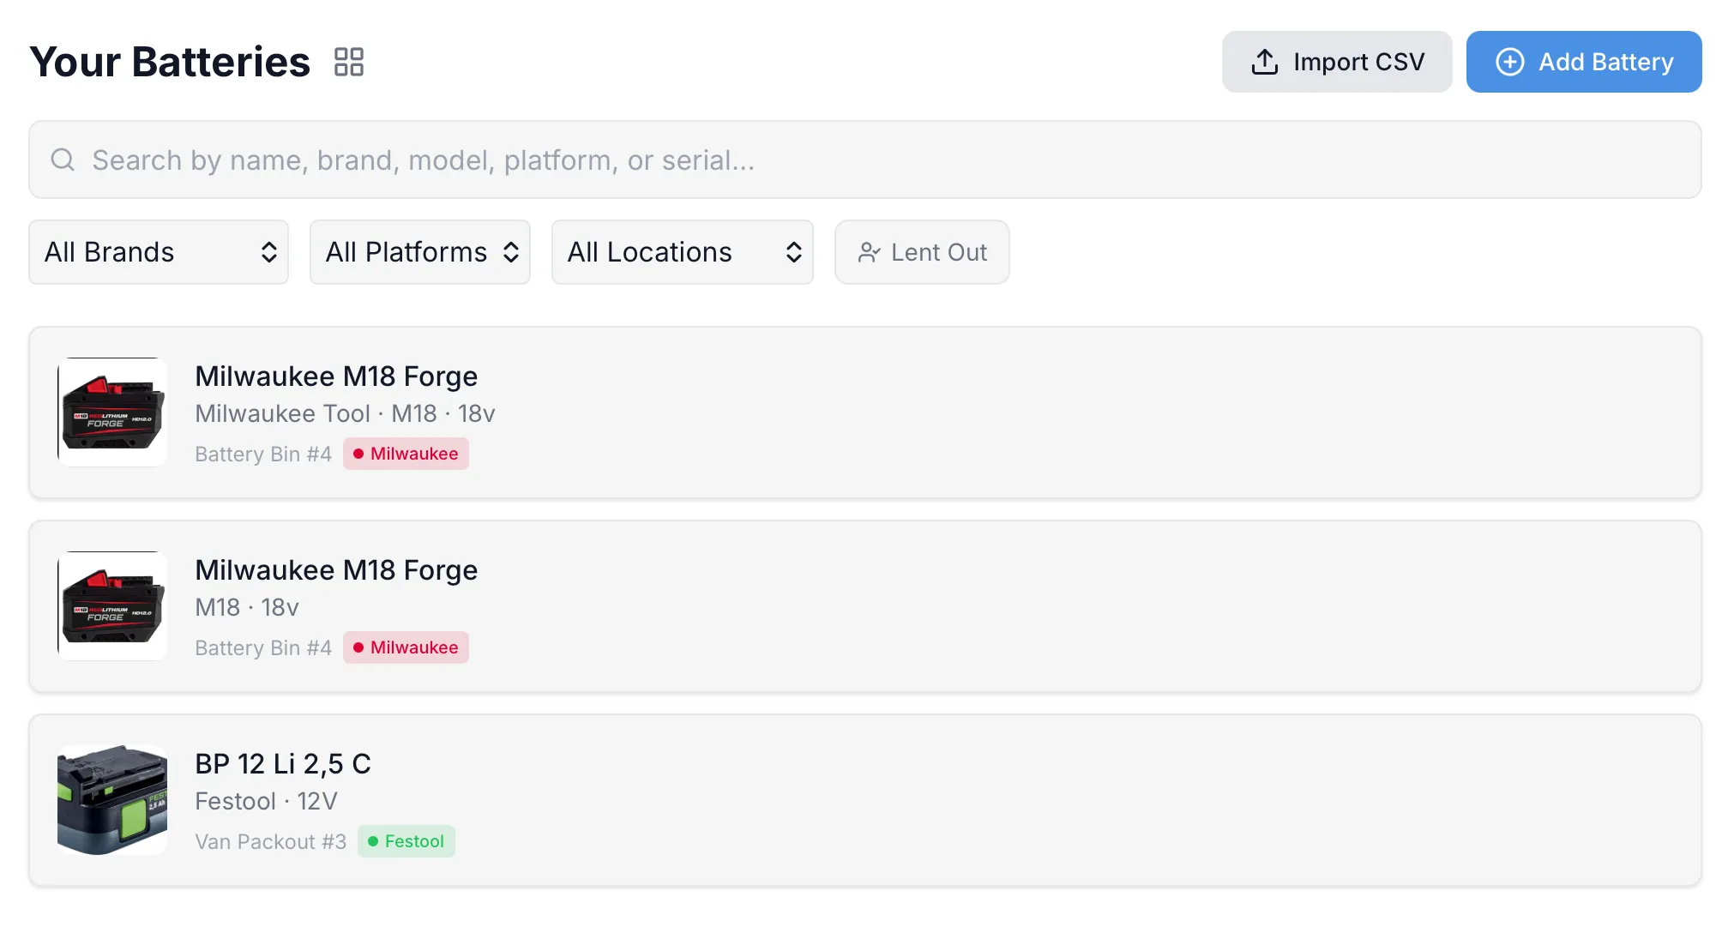Click the green dot in the Festool tag
This screenshot has width=1734, height=933.
(375, 841)
